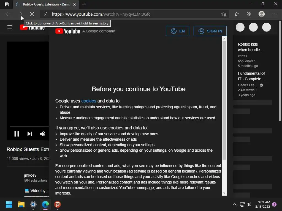Click the SIGN IN button
Image resolution: width=282 pixels, height=211 pixels.
tap(210, 31)
